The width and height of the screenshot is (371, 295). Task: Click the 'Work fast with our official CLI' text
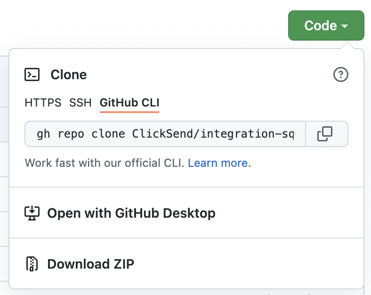pyautogui.click(x=105, y=163)
